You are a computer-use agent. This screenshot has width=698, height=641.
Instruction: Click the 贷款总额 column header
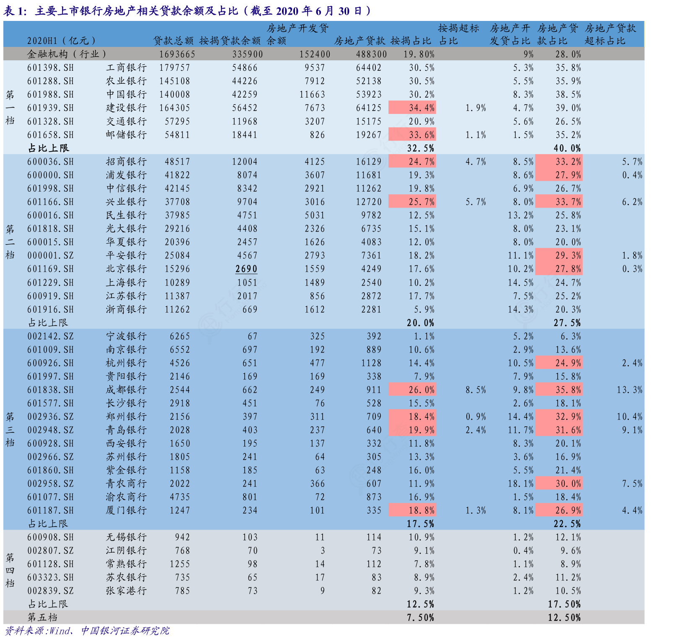(x=173, y=41)
